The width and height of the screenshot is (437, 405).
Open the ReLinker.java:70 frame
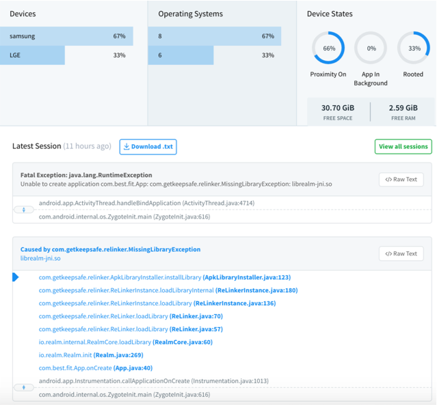click(131, 316)
